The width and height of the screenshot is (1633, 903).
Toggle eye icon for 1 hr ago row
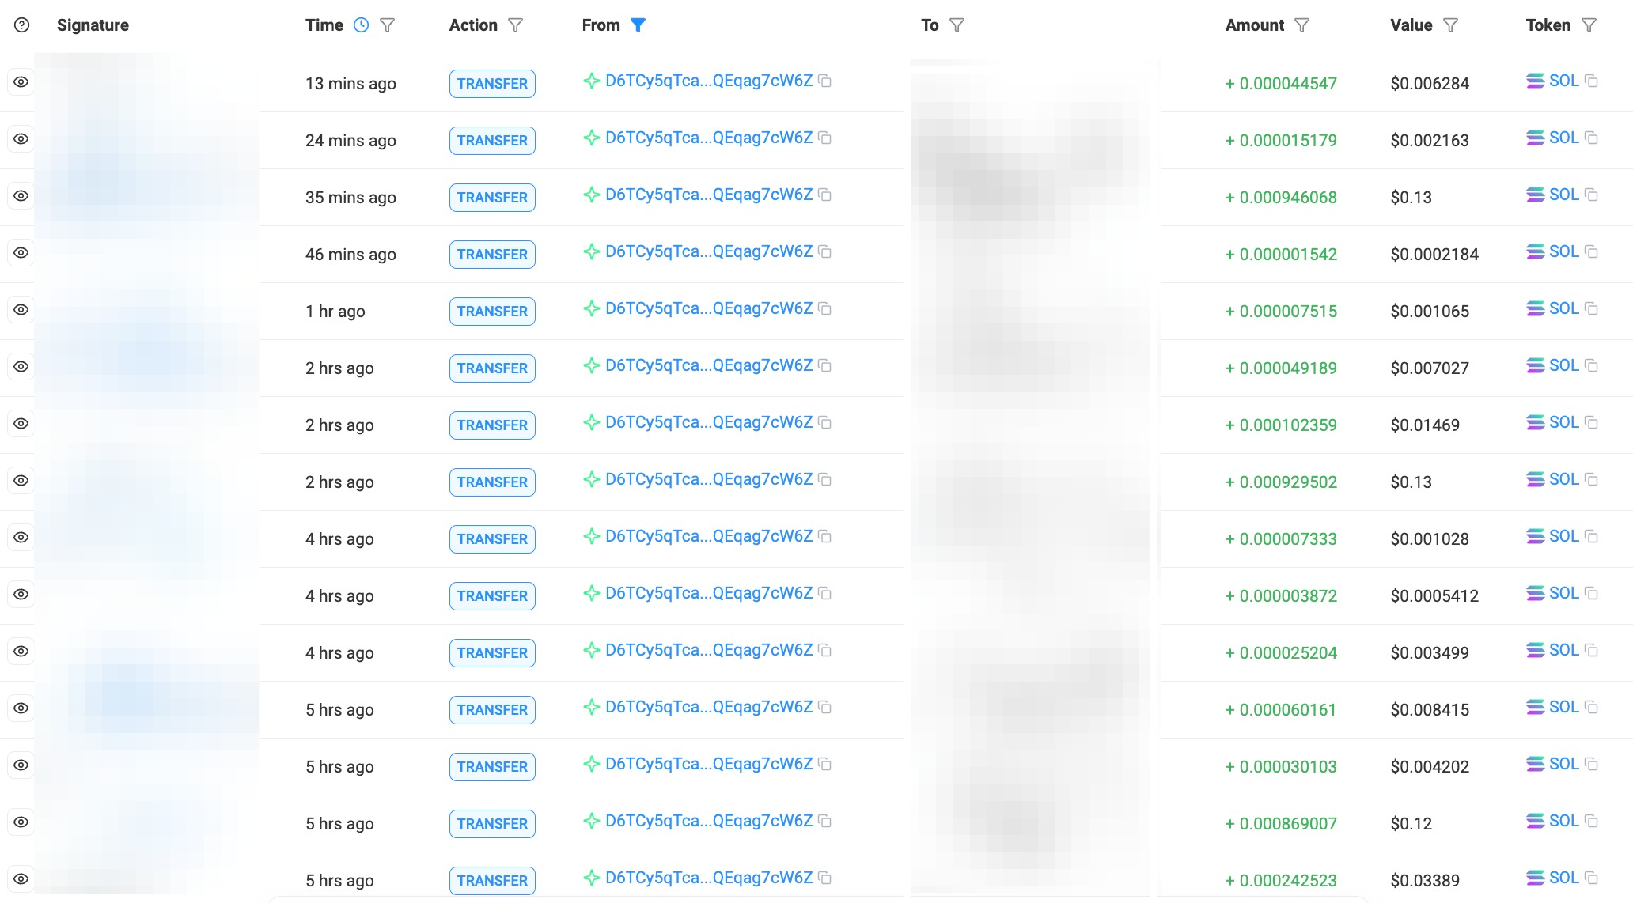[x=21, y=310]
